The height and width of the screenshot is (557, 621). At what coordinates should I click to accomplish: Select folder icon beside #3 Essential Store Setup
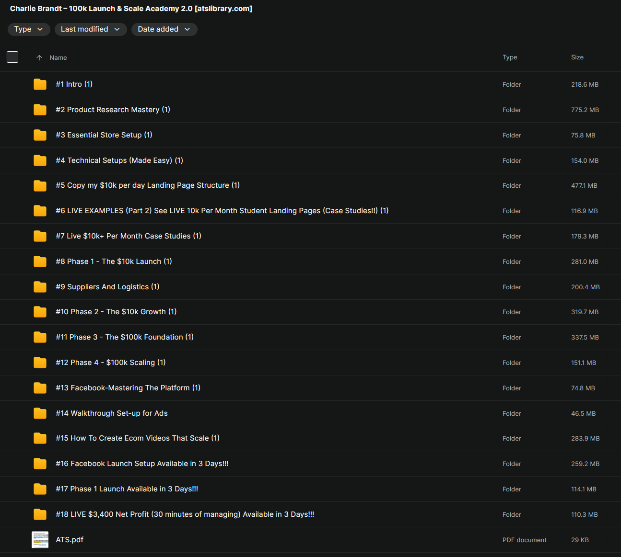click(40, 135)
